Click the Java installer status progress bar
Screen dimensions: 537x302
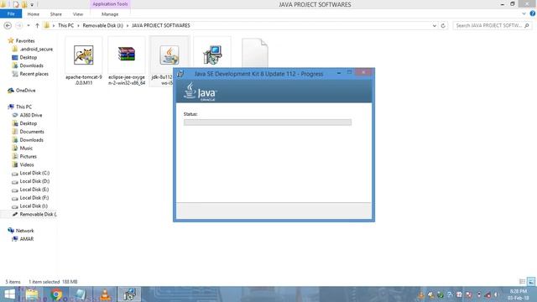tap(268, 122)
